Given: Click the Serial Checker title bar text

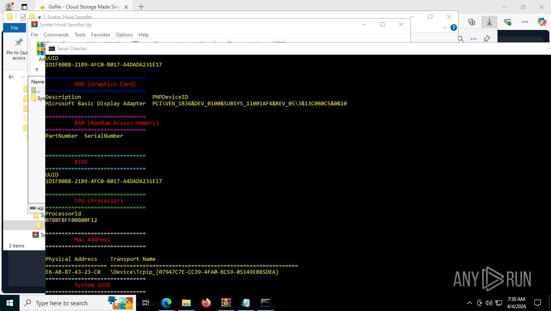Looking at the screenshot, I should 72,49.
